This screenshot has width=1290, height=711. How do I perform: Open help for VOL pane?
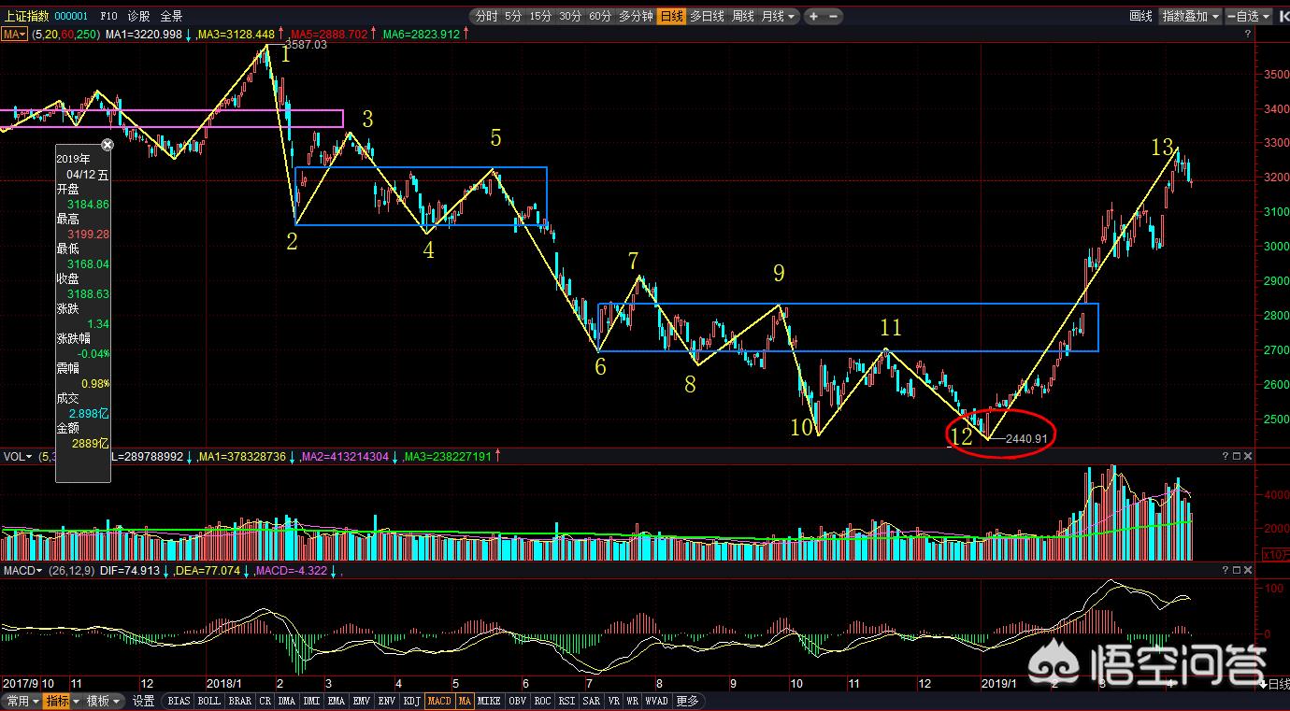coord(1225,456)
